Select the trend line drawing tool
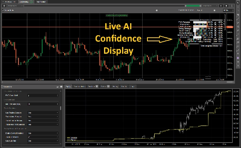Viewport: 241px width, 148px height. 238,19
